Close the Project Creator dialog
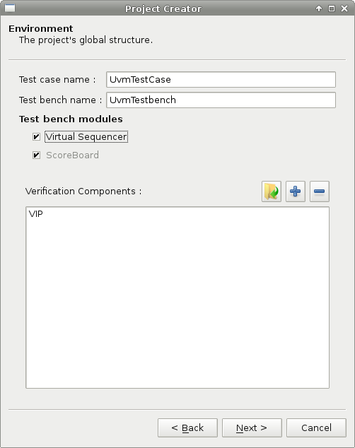The height and width of the screenshot is (448, 355). point(344,8)
